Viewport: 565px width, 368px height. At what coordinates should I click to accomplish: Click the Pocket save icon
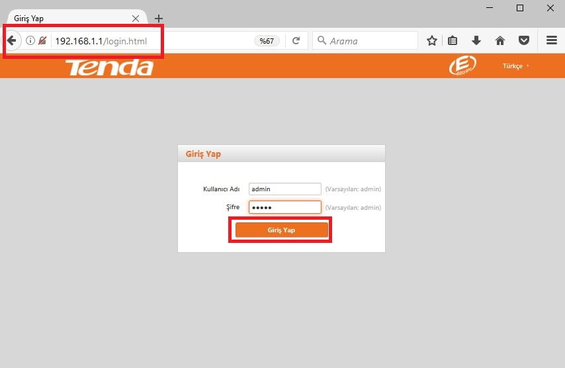[523, 41]
